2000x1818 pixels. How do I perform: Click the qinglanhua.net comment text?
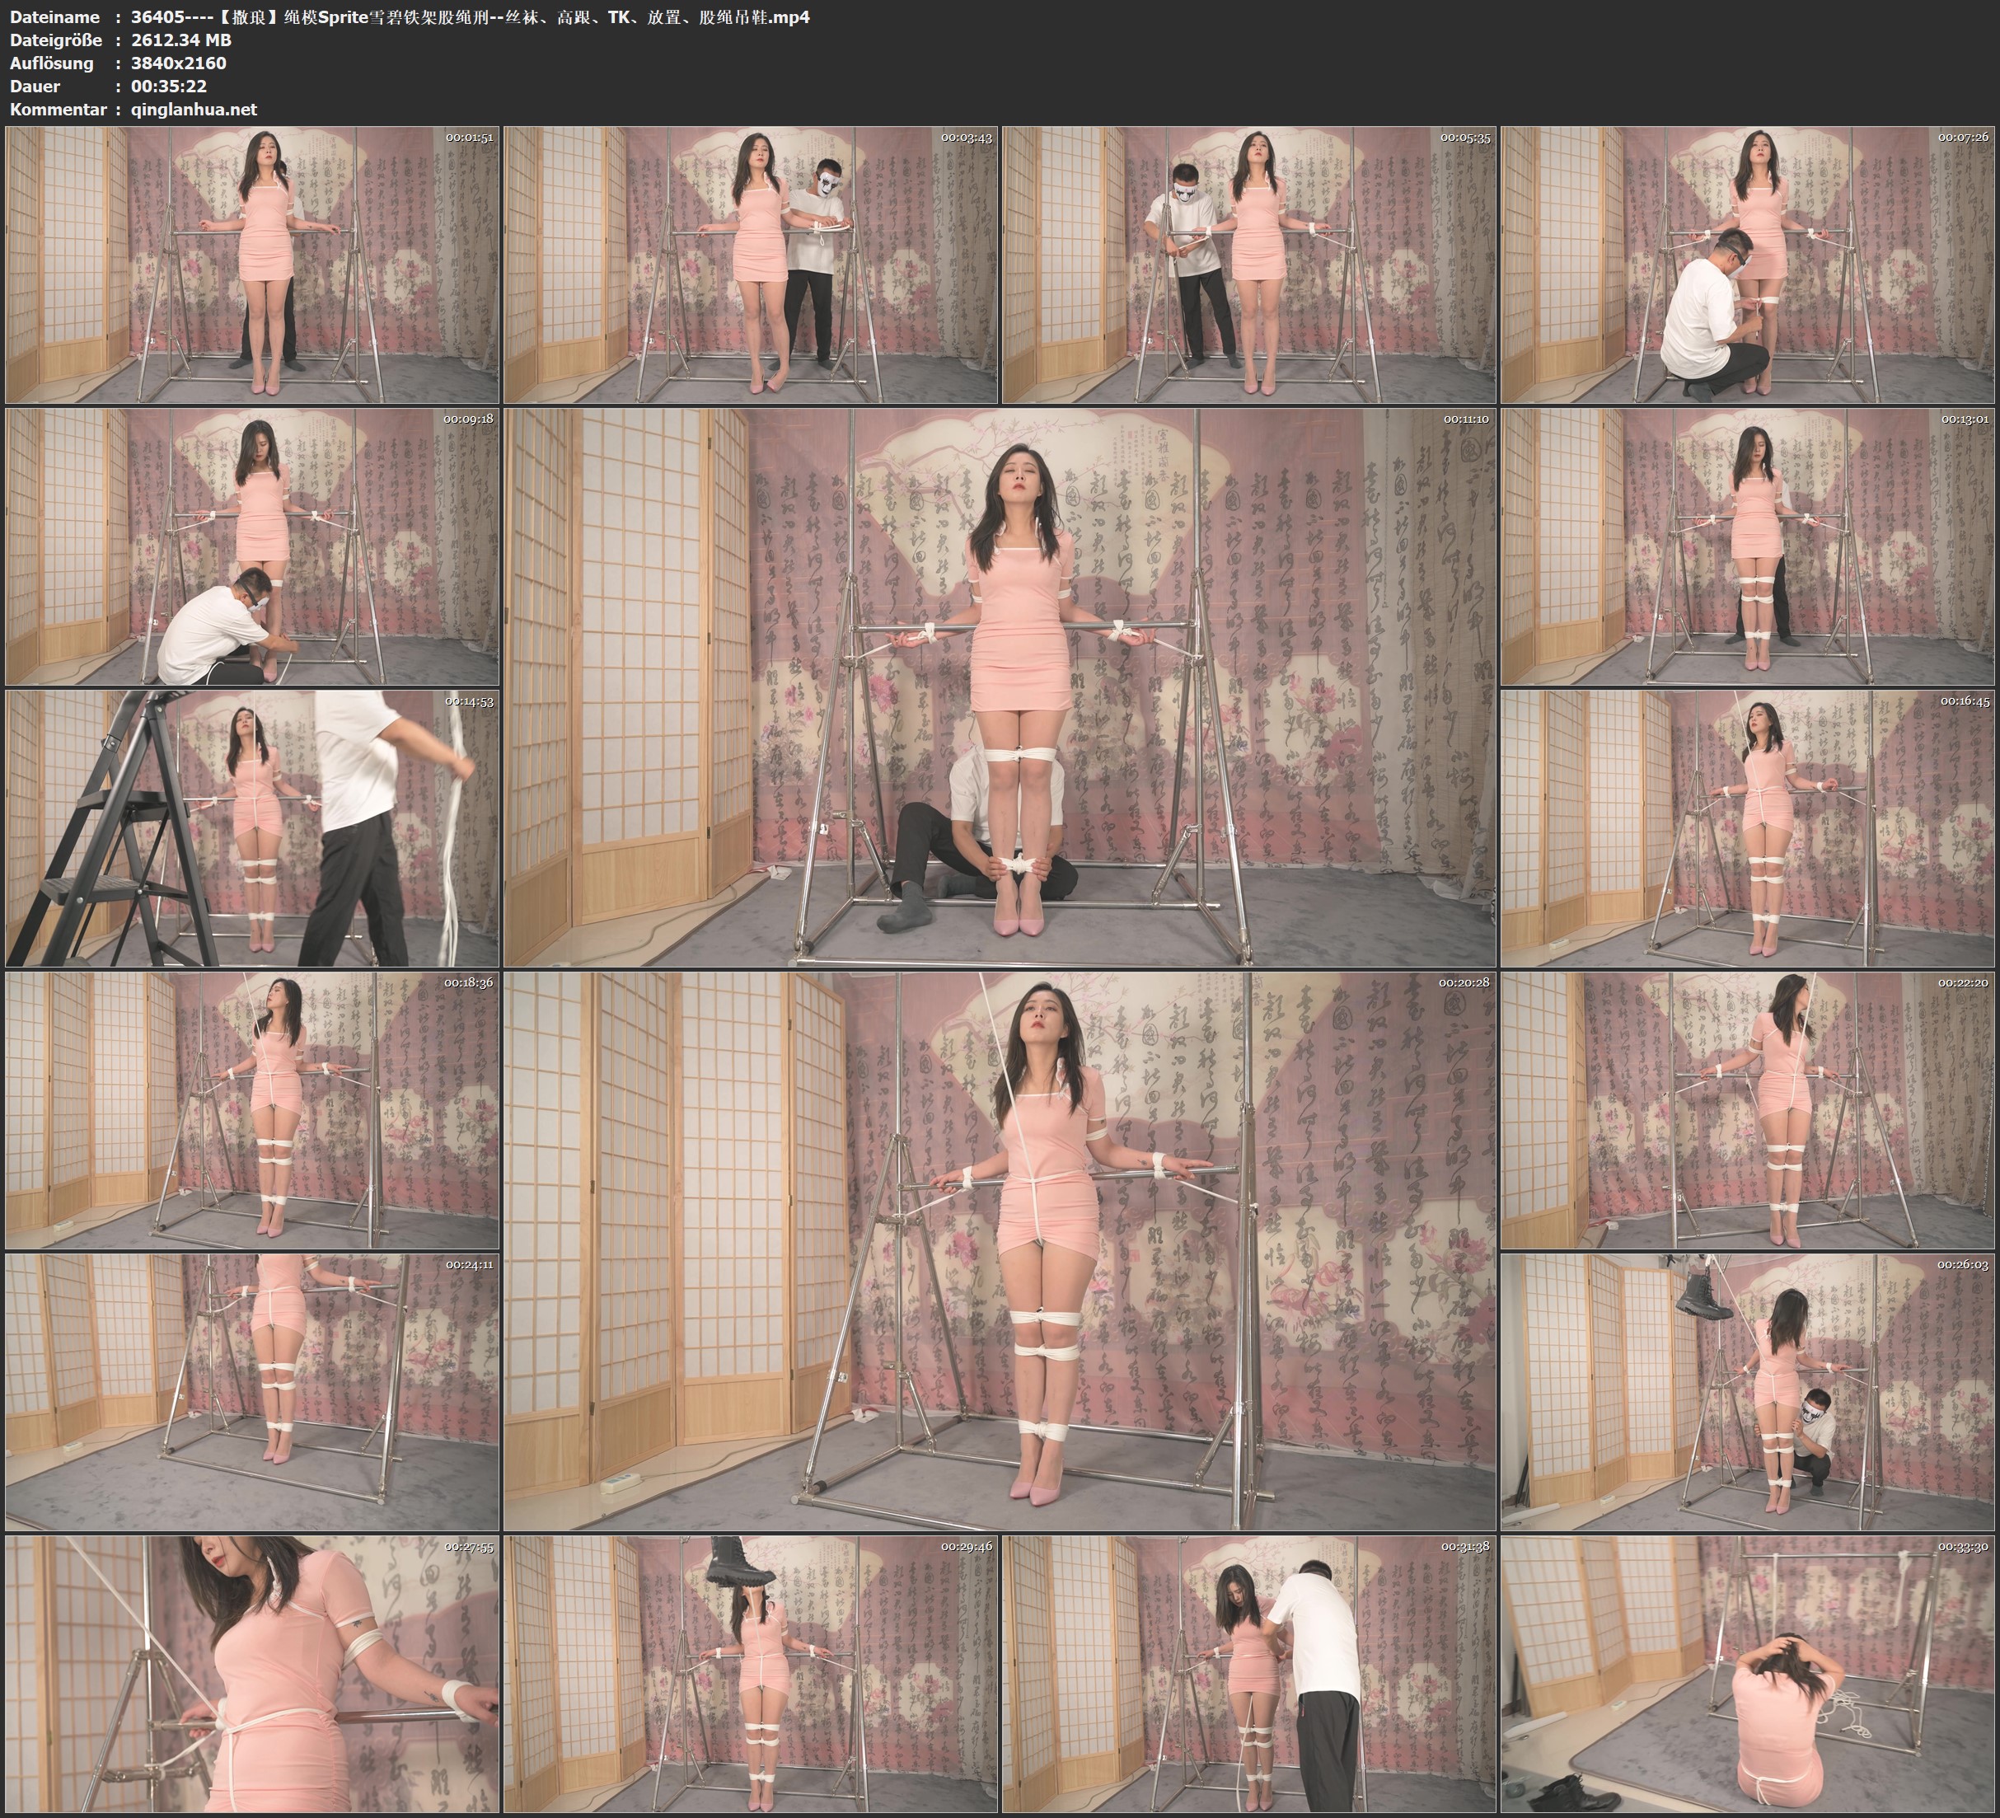point(194,109)
